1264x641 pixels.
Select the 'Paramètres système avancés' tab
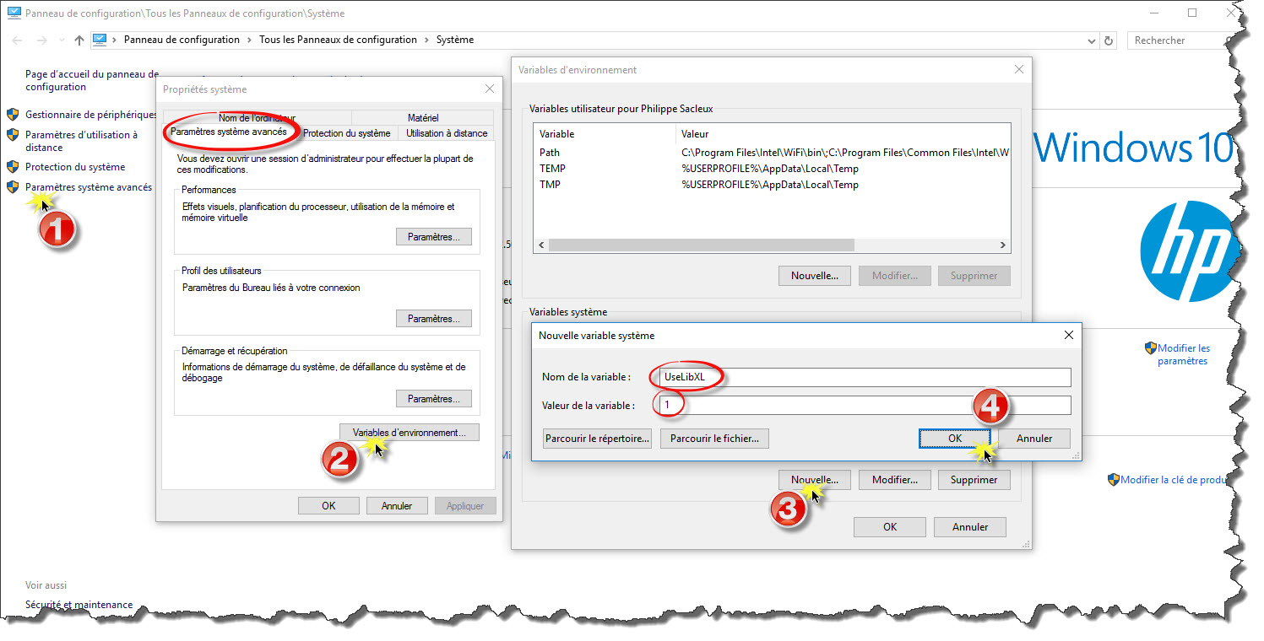[x=231, y=132]
